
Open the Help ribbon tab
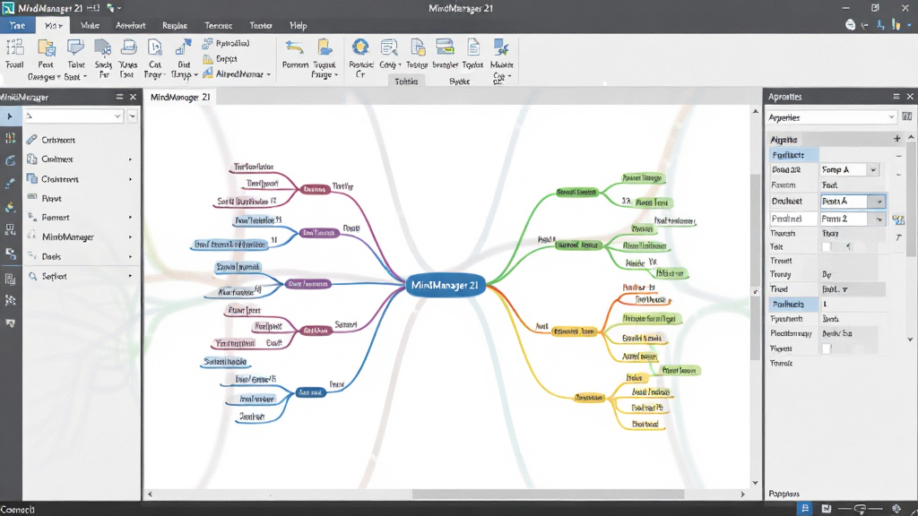298,25
